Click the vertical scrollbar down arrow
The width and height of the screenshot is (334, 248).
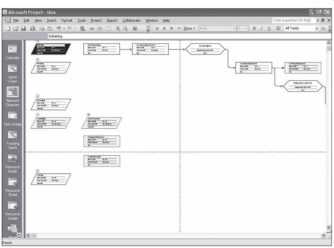coord(329,228)
